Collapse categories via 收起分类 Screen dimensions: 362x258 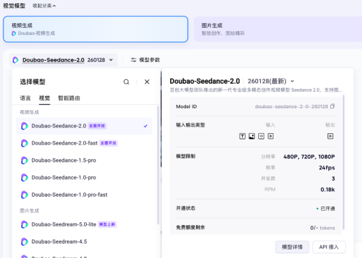coord(44,6)
